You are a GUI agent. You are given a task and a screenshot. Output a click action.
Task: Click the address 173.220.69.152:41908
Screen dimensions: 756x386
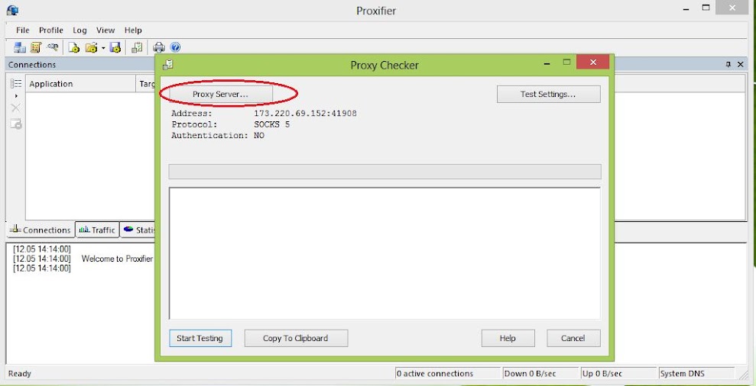(x=305, y=114)
